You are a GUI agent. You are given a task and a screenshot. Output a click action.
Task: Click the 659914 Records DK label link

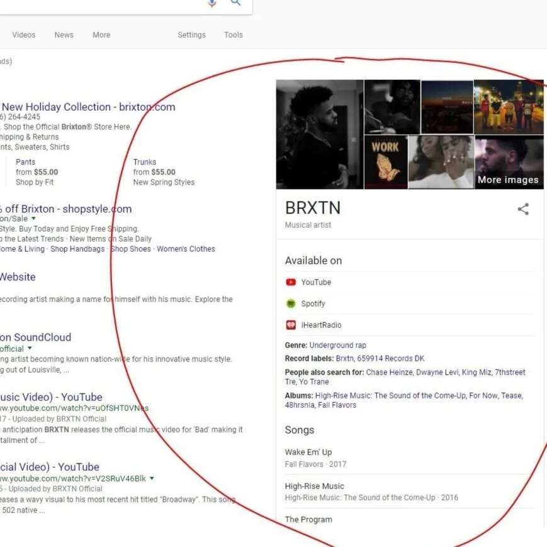[391, 358]
